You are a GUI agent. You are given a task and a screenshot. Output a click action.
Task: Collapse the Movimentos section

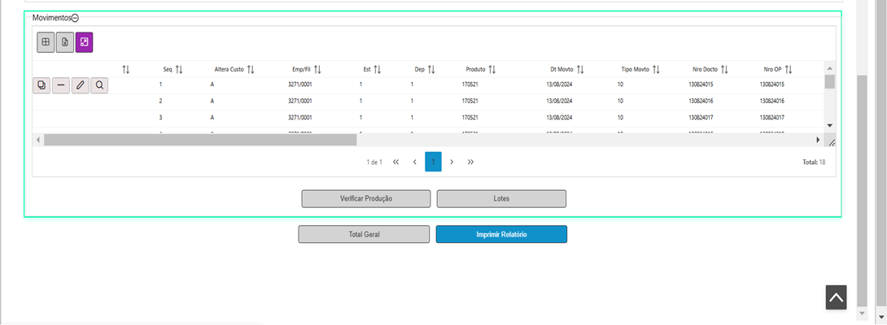[75, 17]
